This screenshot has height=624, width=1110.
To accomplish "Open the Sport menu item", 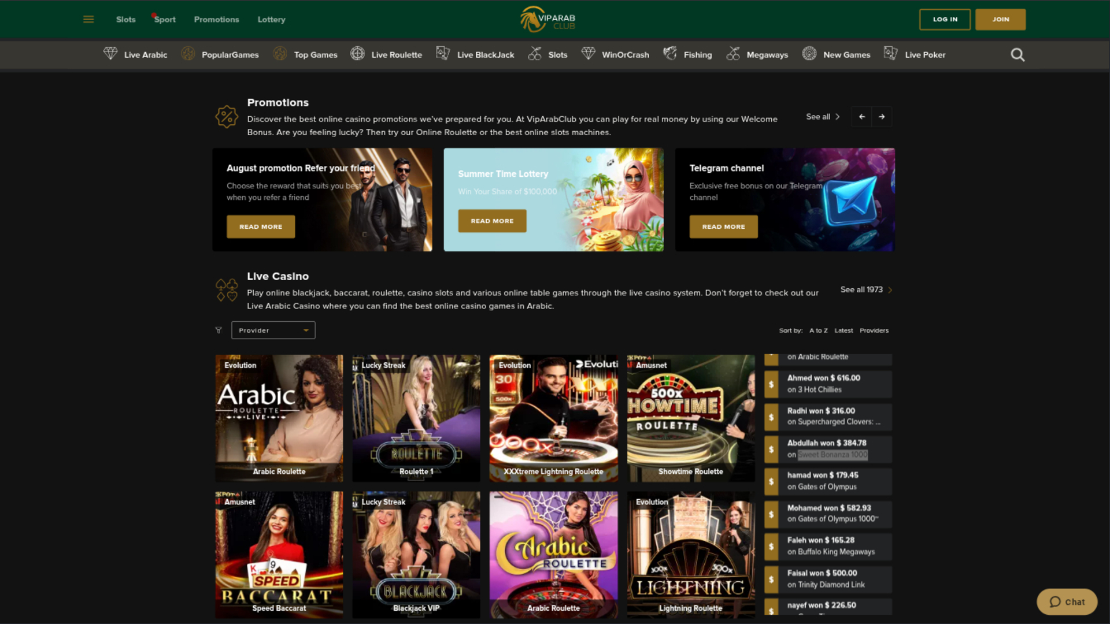I will point(164,19).
